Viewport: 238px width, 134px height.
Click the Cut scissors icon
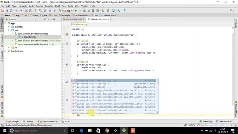coord(26,10)
